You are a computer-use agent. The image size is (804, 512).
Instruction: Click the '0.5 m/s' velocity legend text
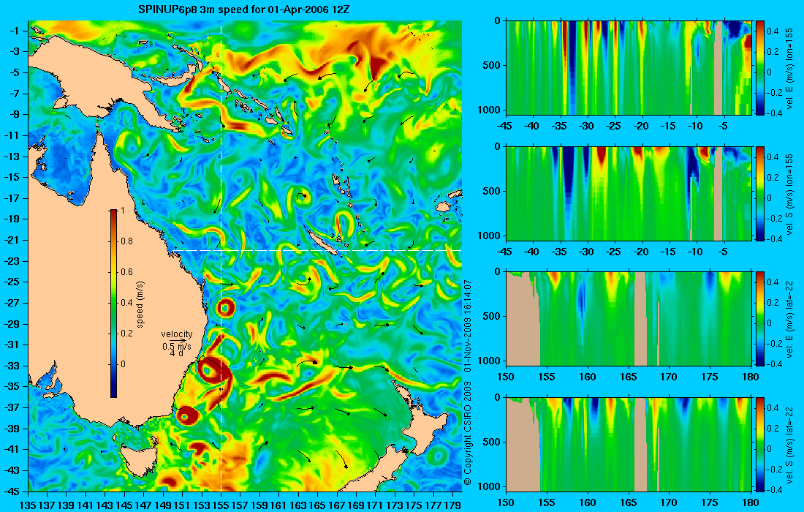pyautogui.click(x=176, y=347)
